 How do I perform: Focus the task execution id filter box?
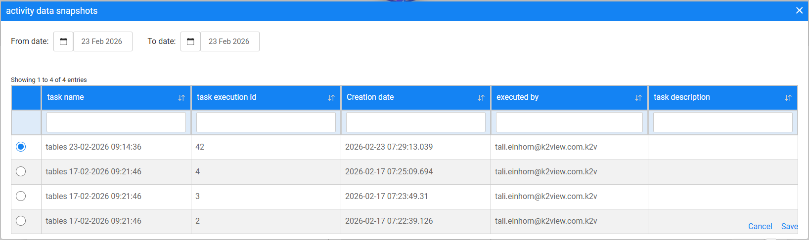pos(266,122)
